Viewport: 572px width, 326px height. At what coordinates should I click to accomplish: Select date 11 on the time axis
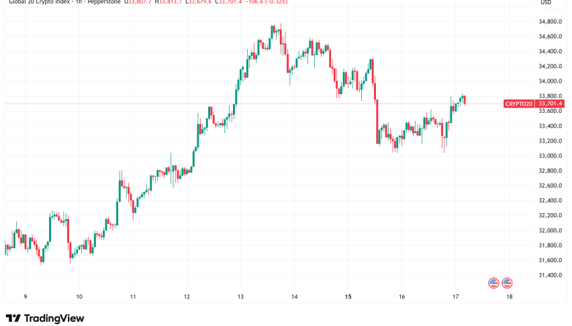point(133,297)
